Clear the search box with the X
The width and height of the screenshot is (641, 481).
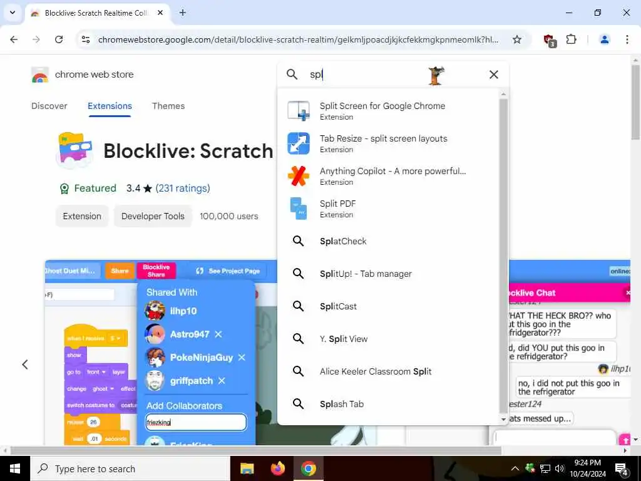(493, 75)
